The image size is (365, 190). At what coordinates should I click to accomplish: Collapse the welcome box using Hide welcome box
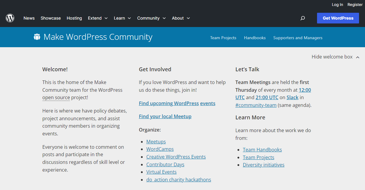click(332, 57)
